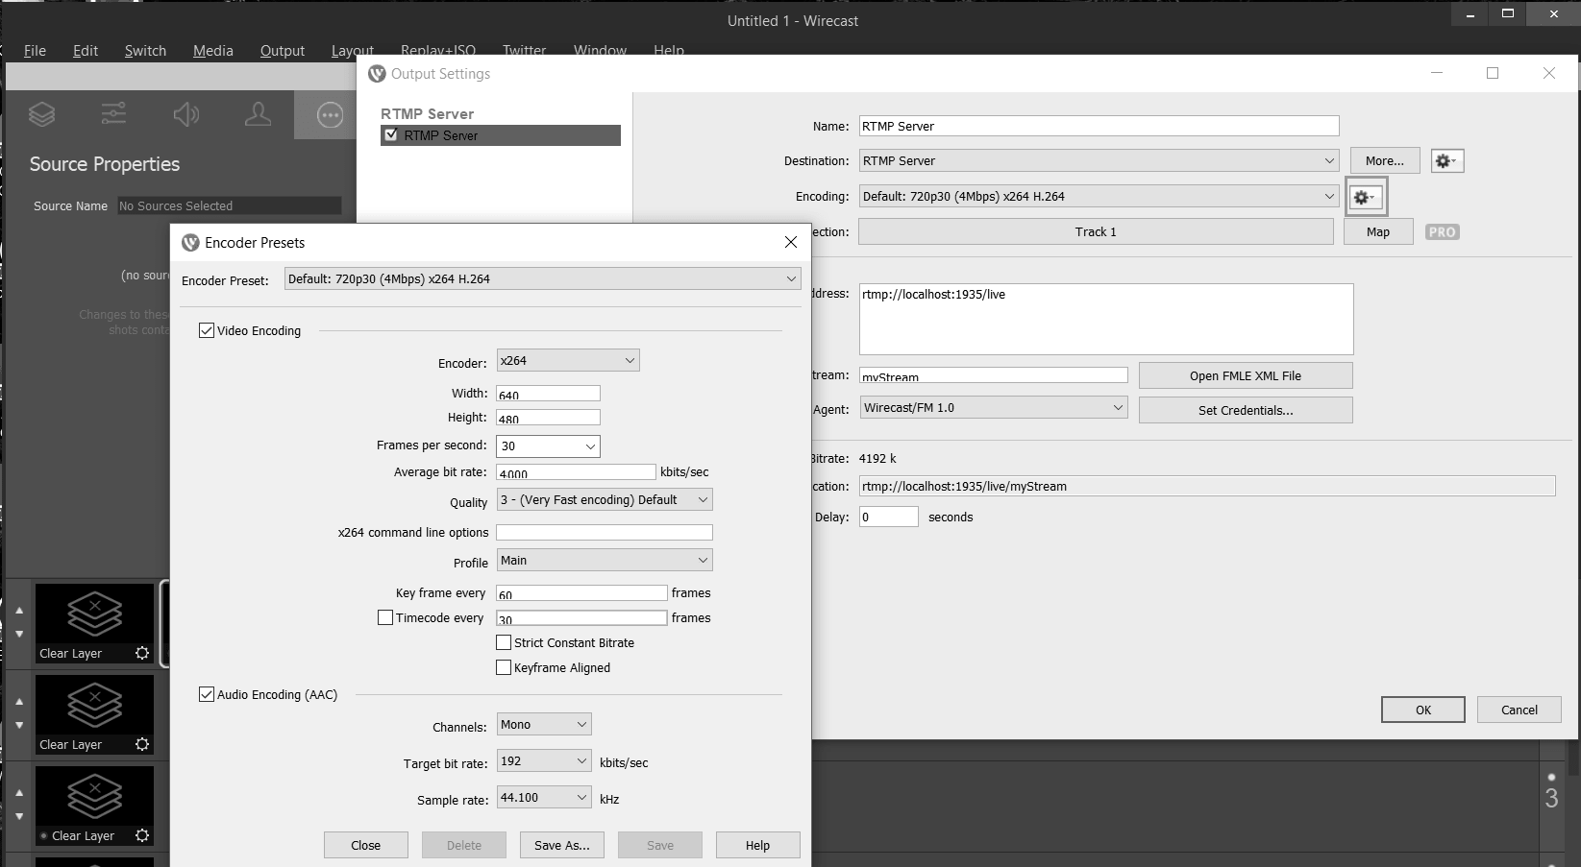Image resolution: width=1581 pixels, height=867 pixels.
Task: Open the gear menu beside the More button
Action: (x=1446, y=160)
